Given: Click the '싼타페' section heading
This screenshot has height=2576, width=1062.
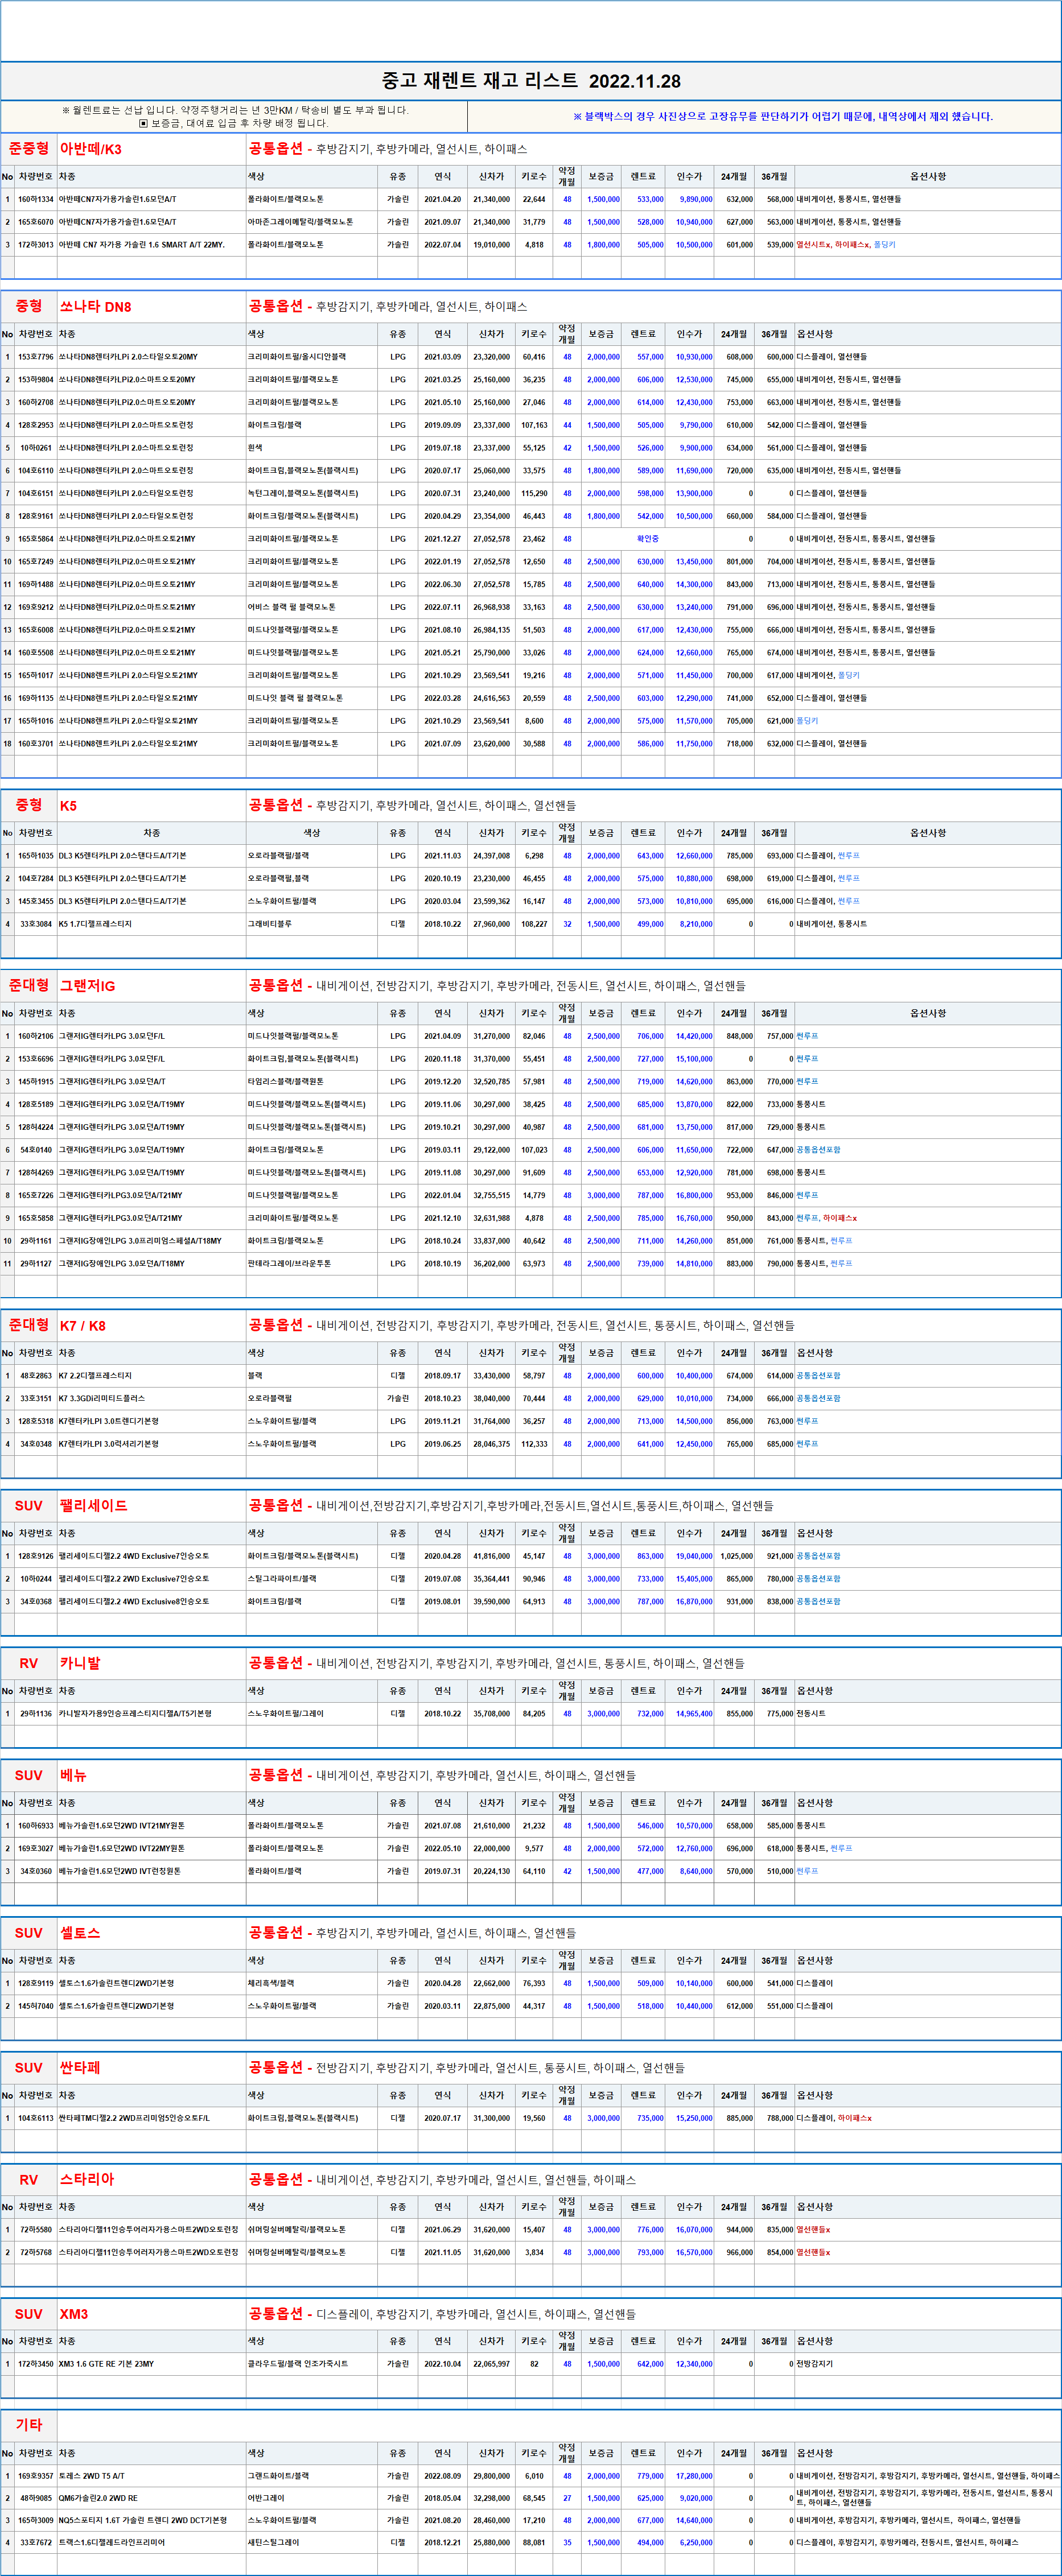Looking at the screenshot, I should click(x=80, y=2068).
